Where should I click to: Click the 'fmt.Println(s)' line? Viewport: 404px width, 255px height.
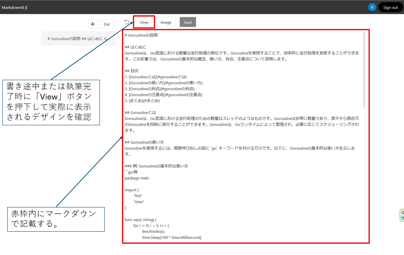[153, 232]
